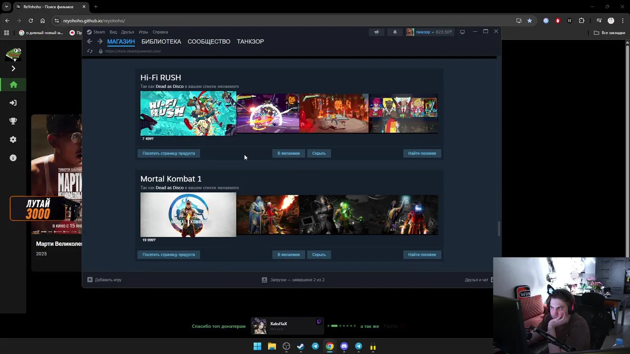Reload the Steam store page

[90, 51]
